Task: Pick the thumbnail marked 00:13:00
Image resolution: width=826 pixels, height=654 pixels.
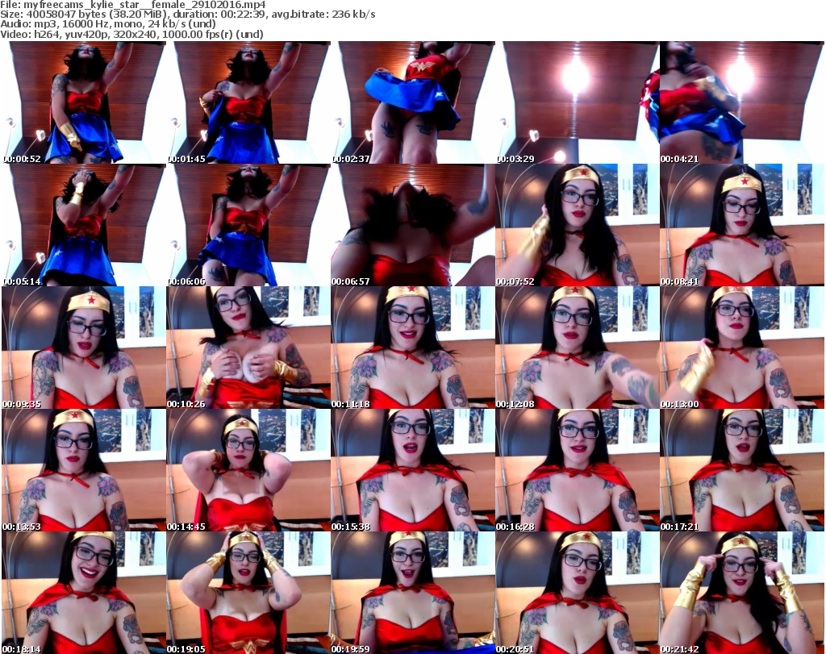Action: [x=742, y=348]
